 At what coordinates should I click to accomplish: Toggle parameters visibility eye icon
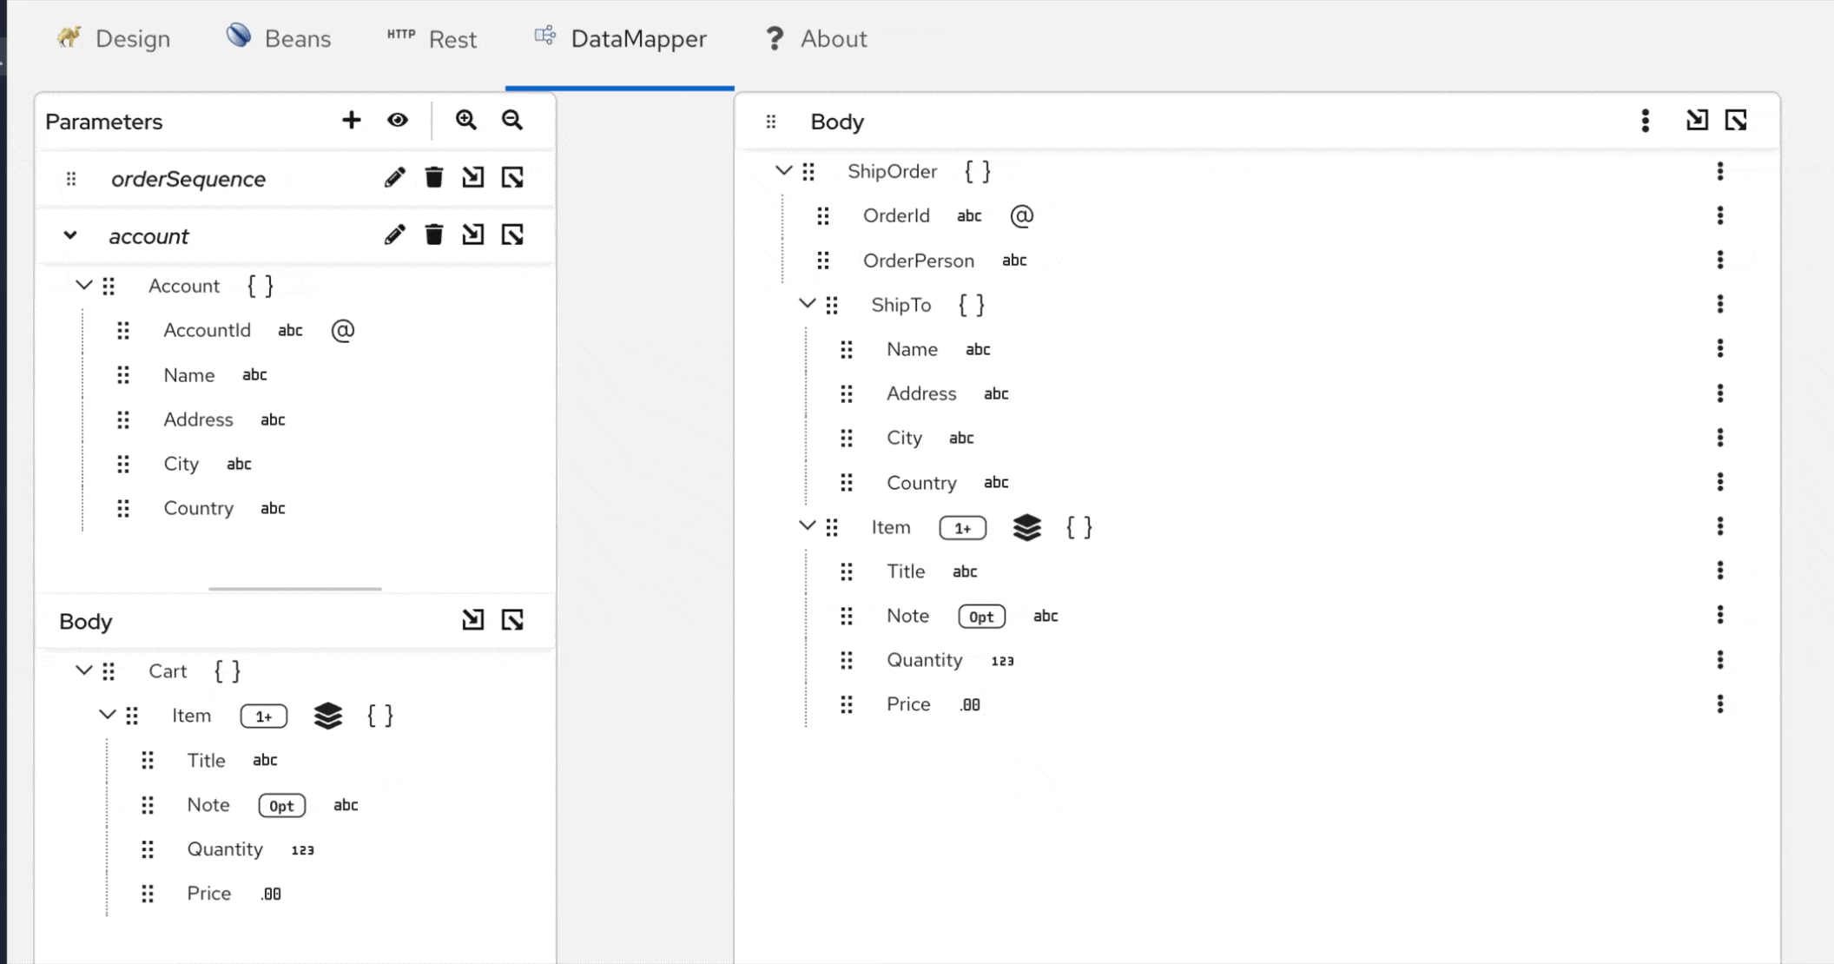tap(398, 120)
